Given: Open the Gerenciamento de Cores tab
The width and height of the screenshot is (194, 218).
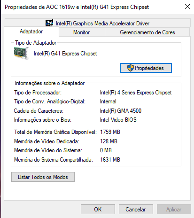Looking at the screenshot, I should [147, 32].
